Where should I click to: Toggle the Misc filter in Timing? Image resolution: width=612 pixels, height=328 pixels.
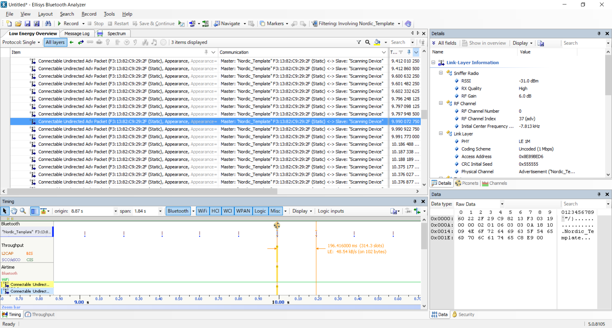[x=275, y=211]
